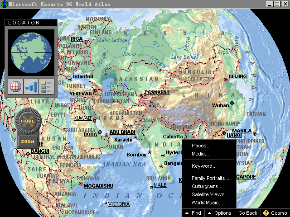The image size is (290, 217).
Task: Click the Istanbul city marker
Action: (x=70, y=80)
